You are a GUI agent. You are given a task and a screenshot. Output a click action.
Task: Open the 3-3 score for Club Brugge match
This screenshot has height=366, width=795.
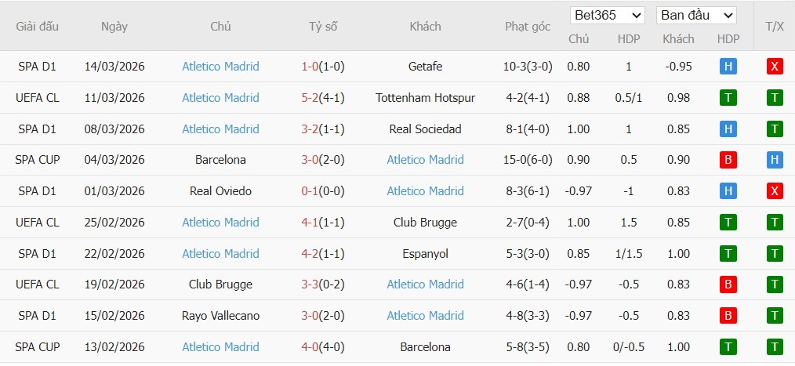[310, 284]
